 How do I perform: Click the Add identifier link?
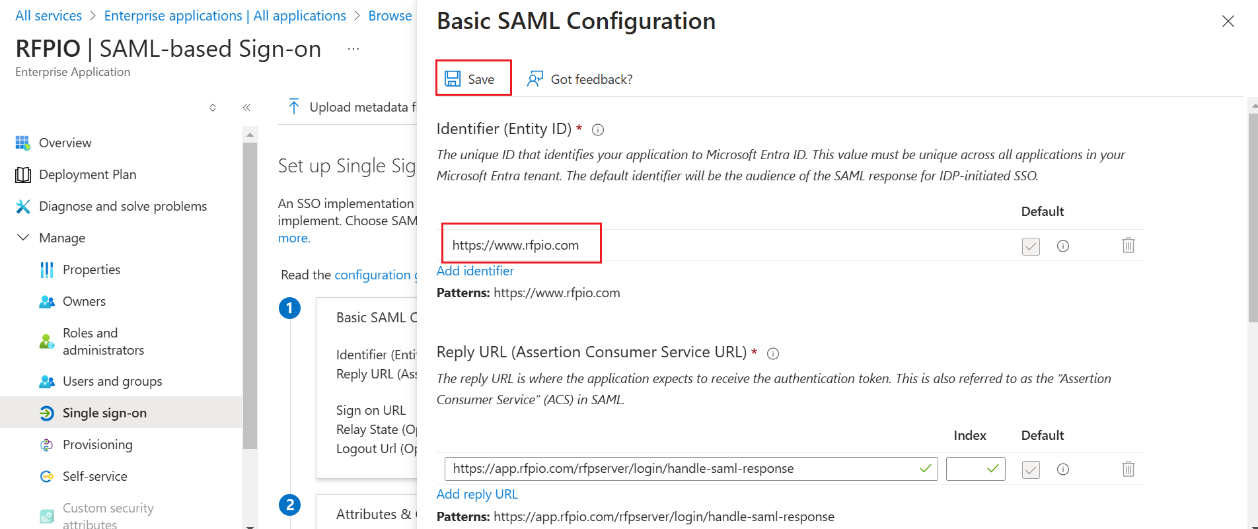coord(475,271)
